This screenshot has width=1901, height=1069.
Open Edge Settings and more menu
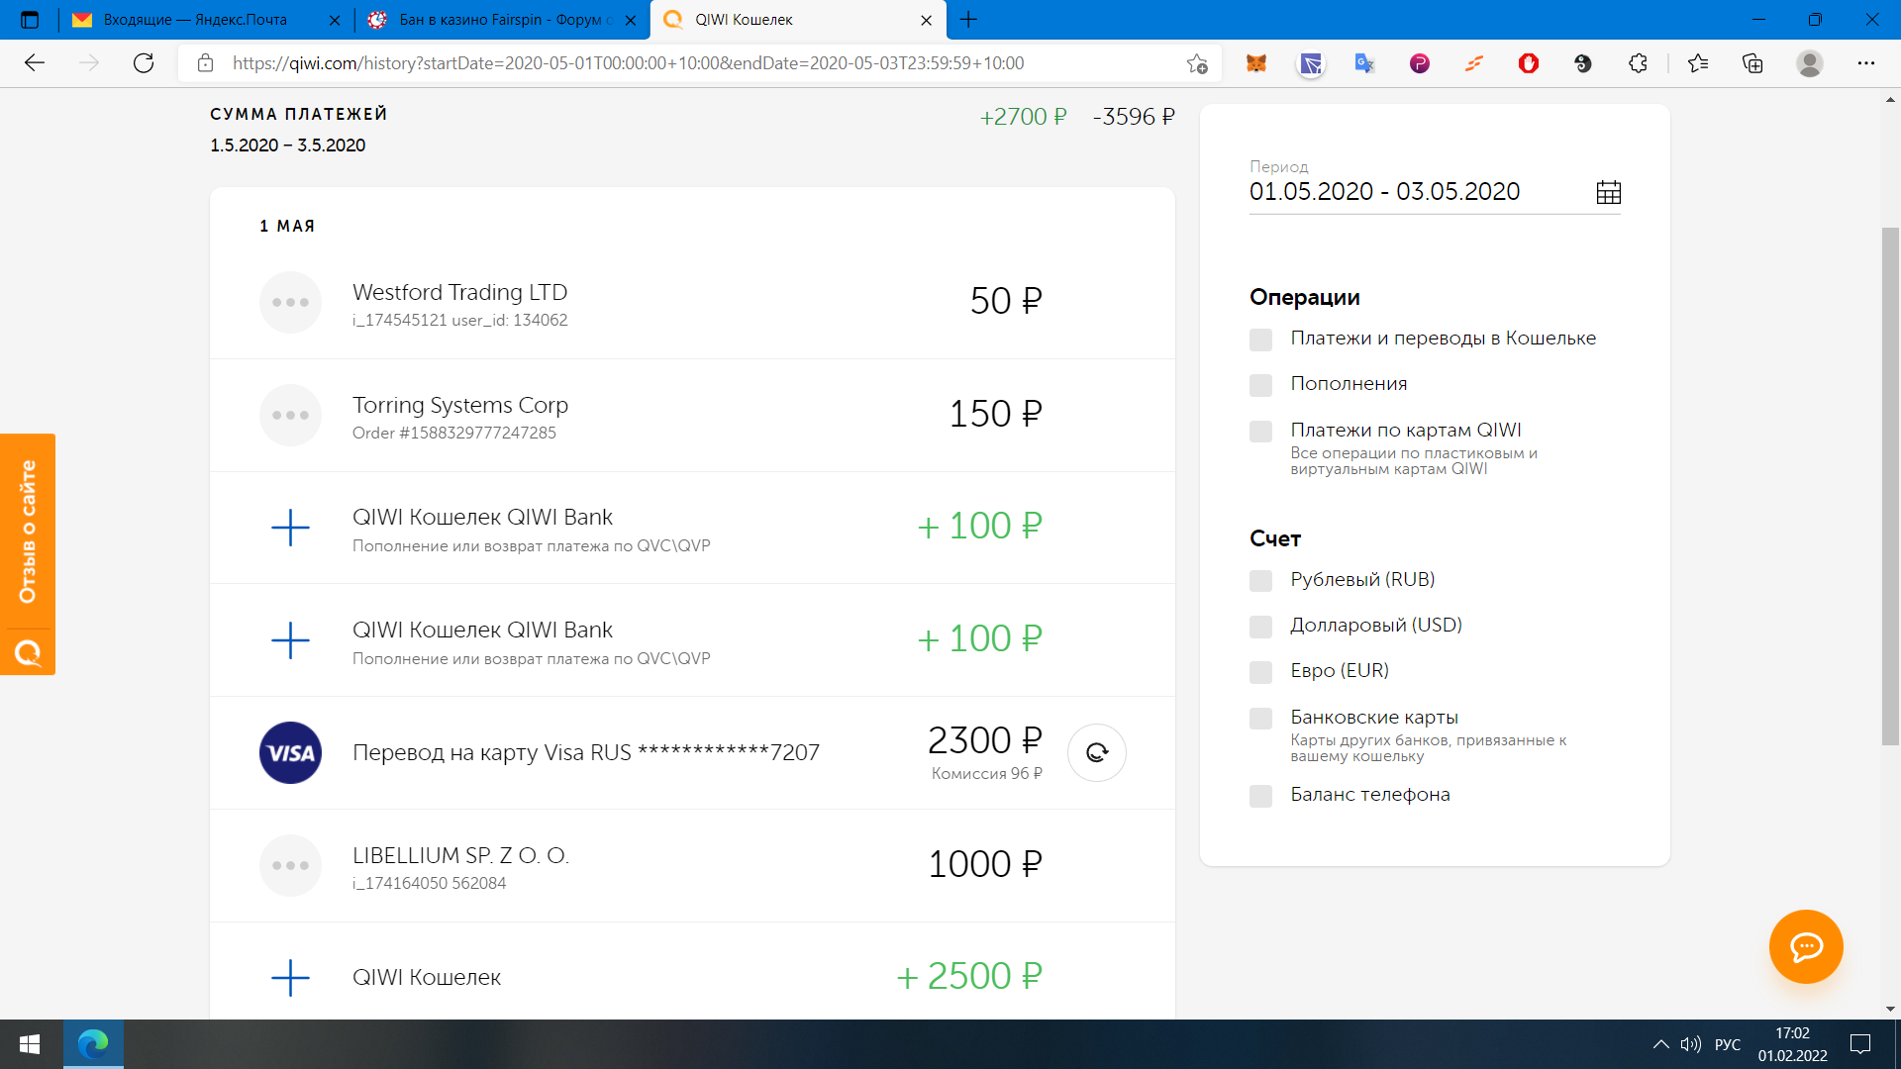point(1866,63)
